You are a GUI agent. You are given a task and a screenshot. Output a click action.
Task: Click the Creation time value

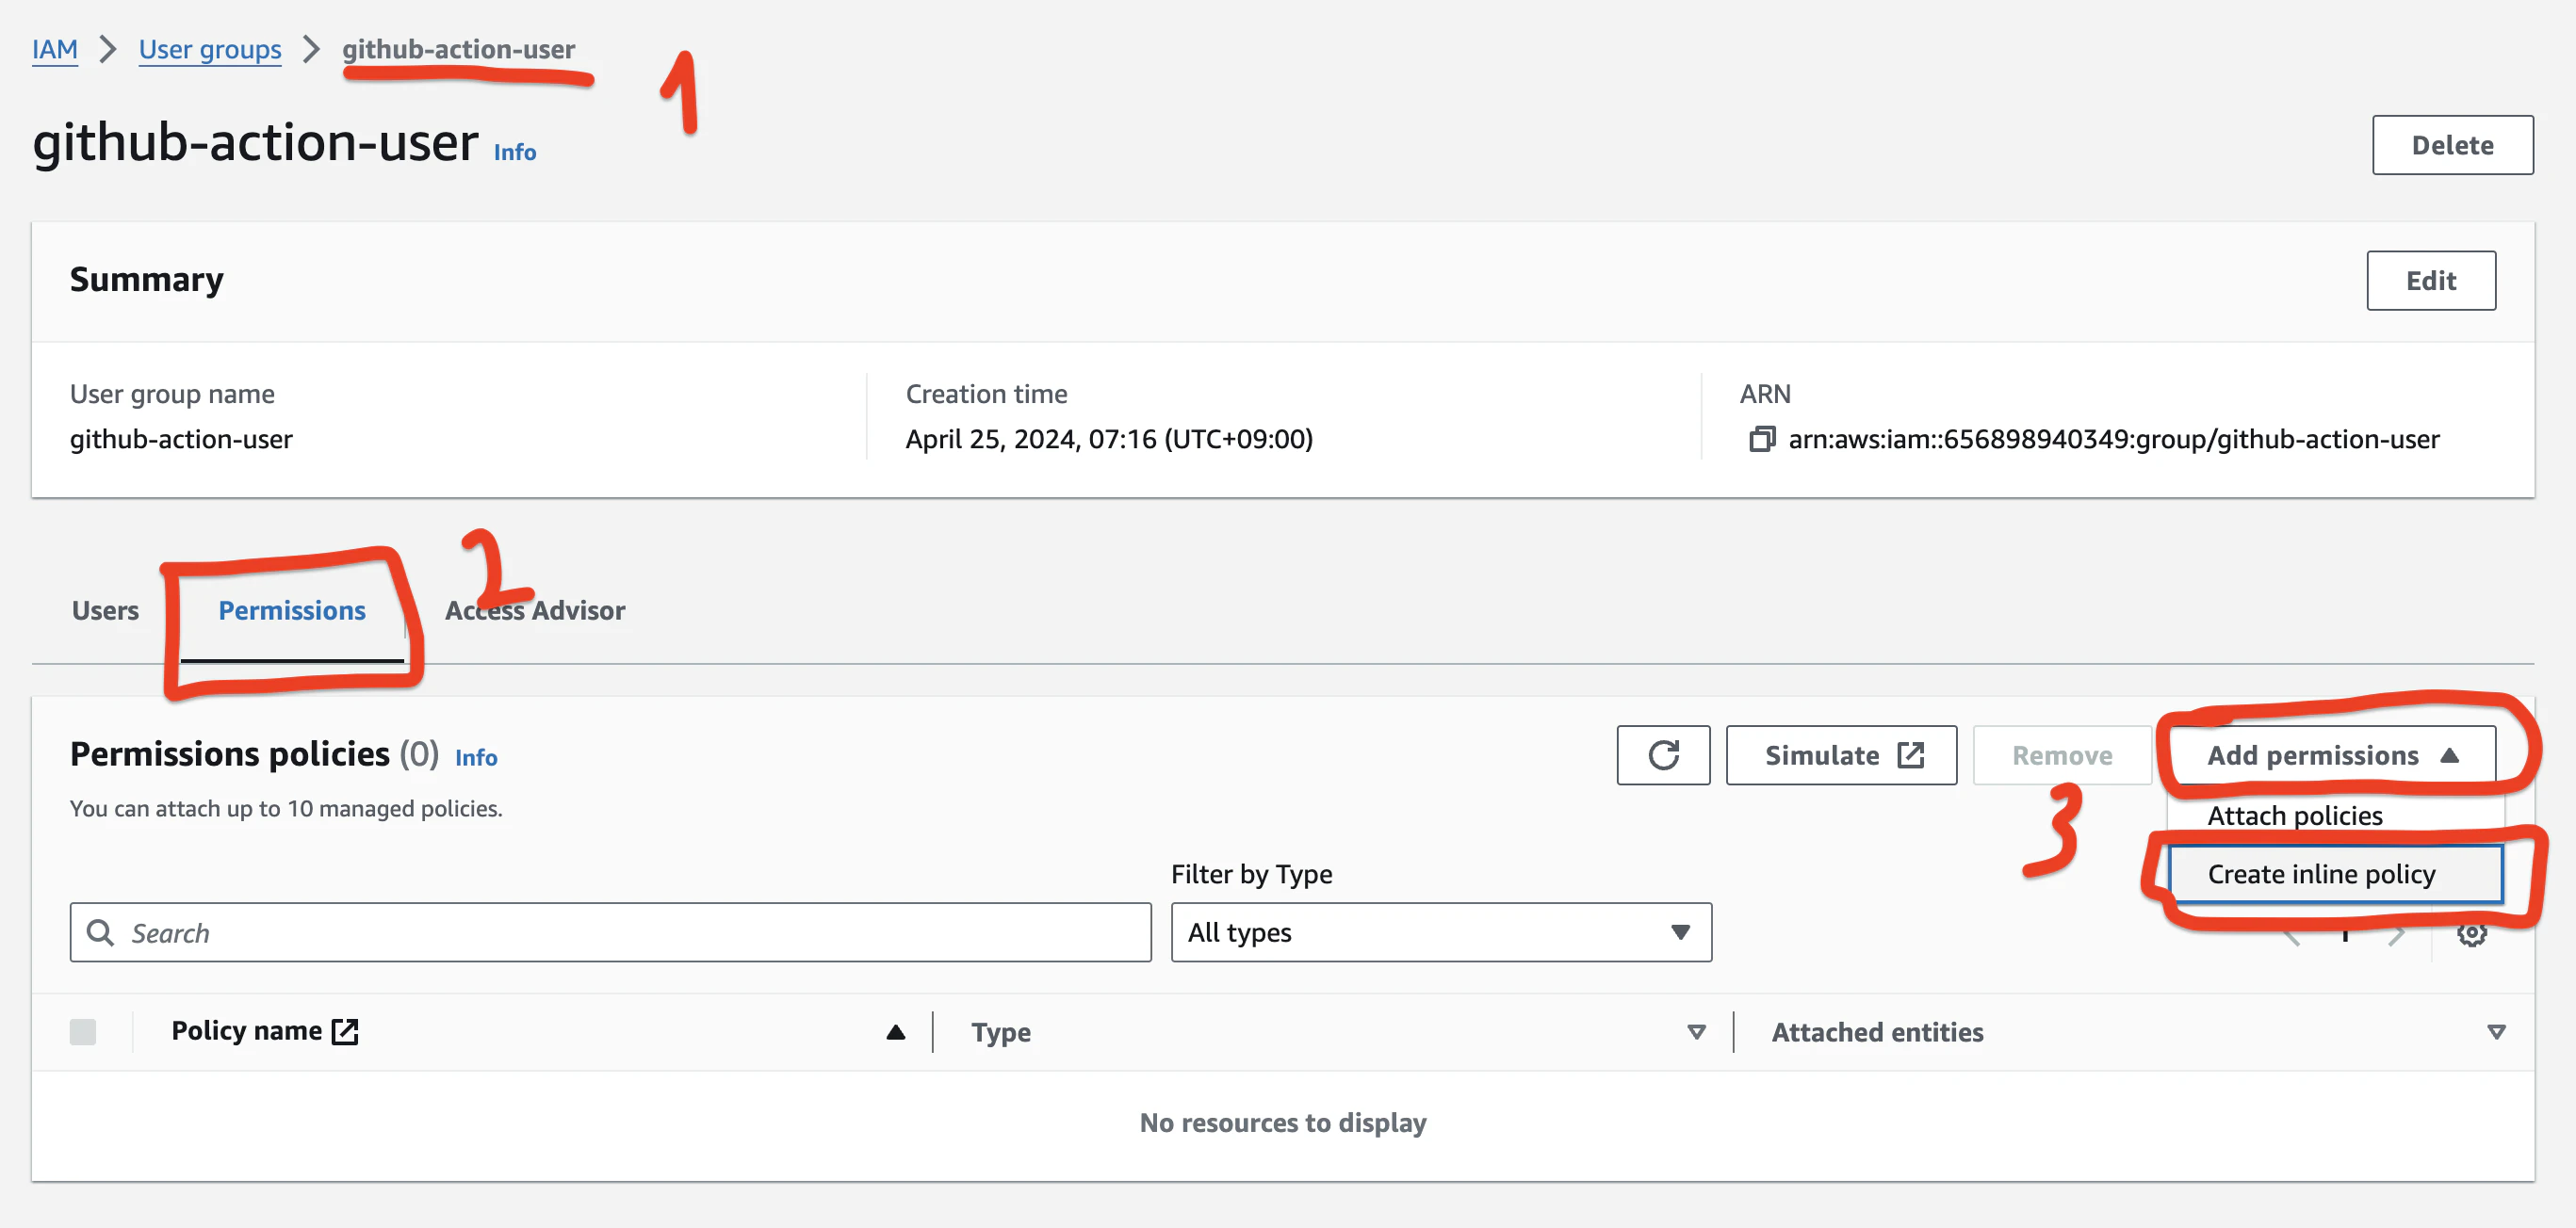(x=1109, y=440)
